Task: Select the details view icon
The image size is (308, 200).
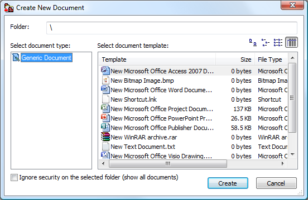Action: tap(291, 42)
